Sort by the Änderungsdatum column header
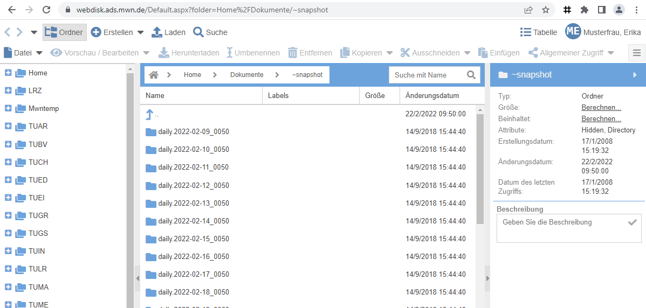Viewport: 646px width, 308px height. click(x=432, y=95)
